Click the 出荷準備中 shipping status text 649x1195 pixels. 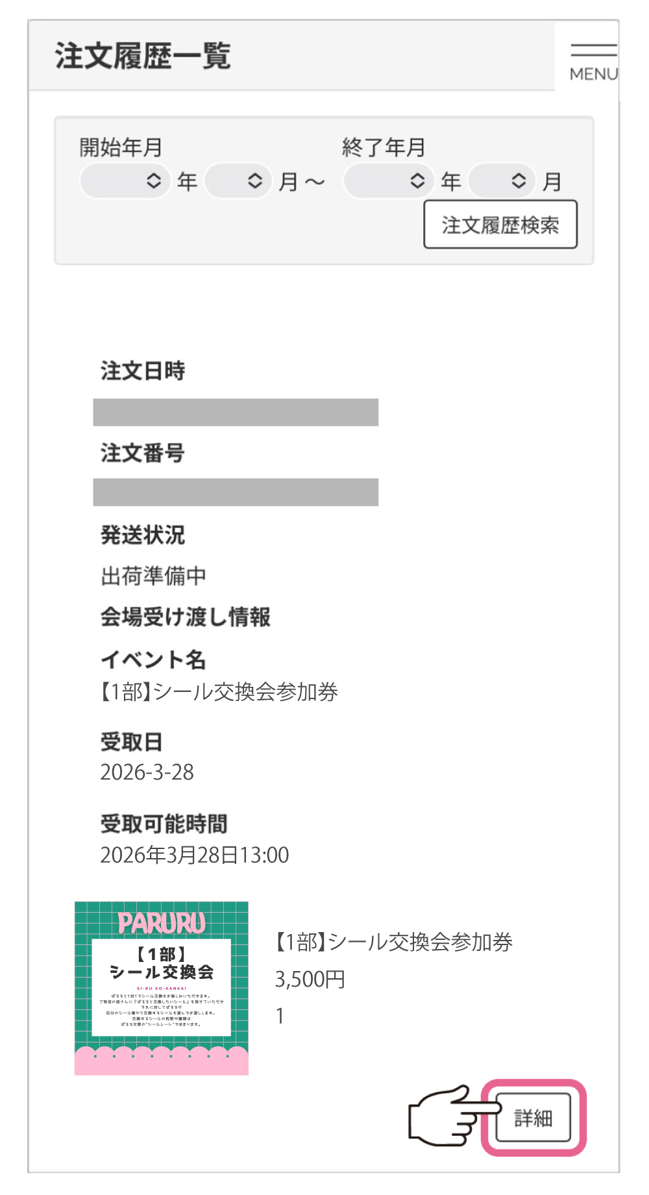(153, 576)
